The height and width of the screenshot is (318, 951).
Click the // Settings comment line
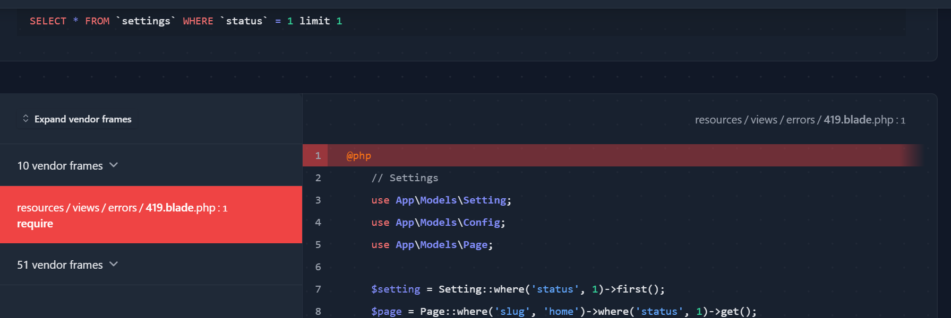pos(405,178)
